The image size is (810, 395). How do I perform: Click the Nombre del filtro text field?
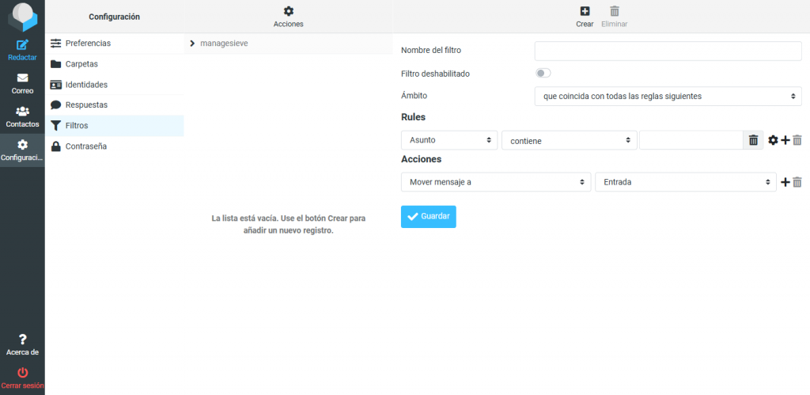[x=668, y=51]
